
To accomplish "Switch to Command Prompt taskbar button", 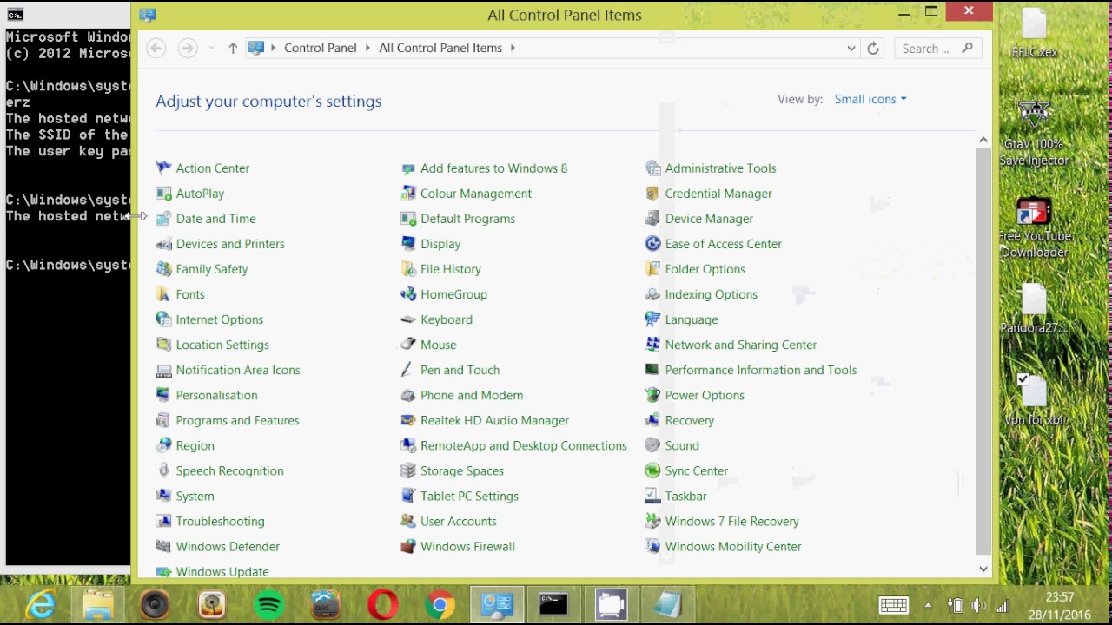I will point(553,604).
